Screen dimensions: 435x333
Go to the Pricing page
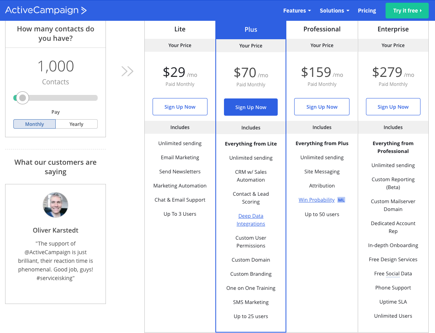(x=367, y=11)
